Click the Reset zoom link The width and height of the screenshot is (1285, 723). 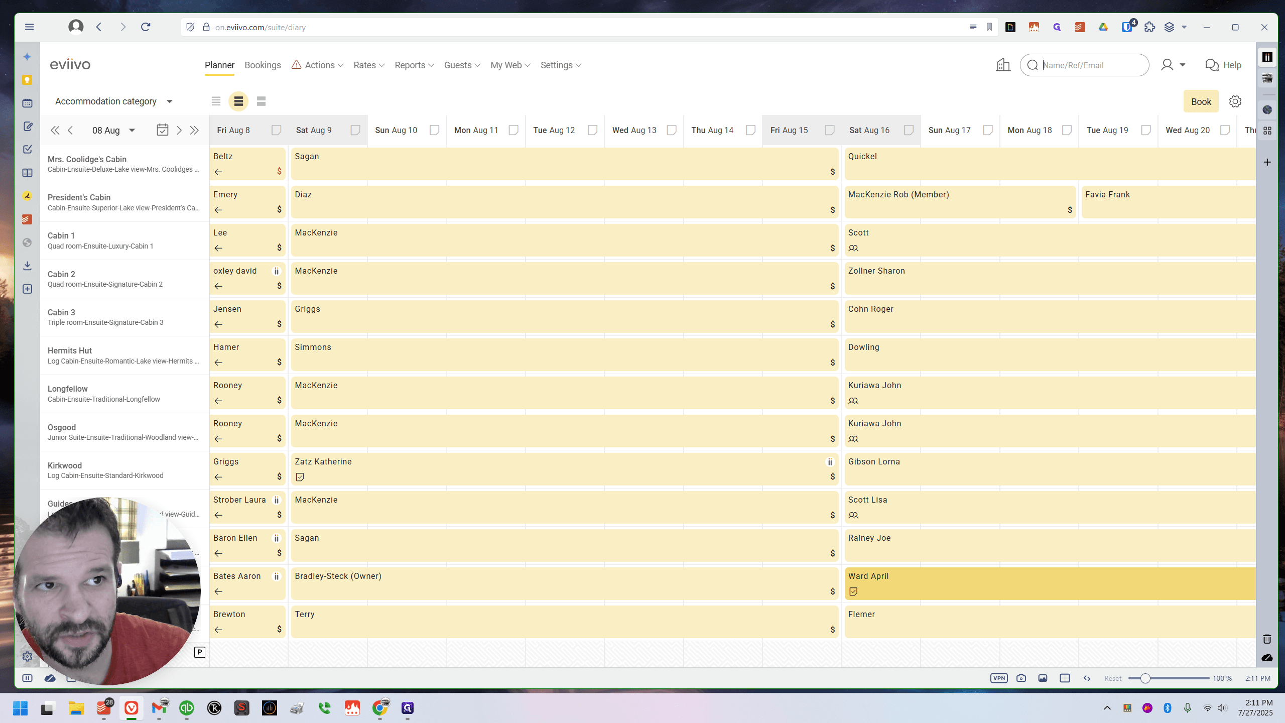[x=1112, y=678]
